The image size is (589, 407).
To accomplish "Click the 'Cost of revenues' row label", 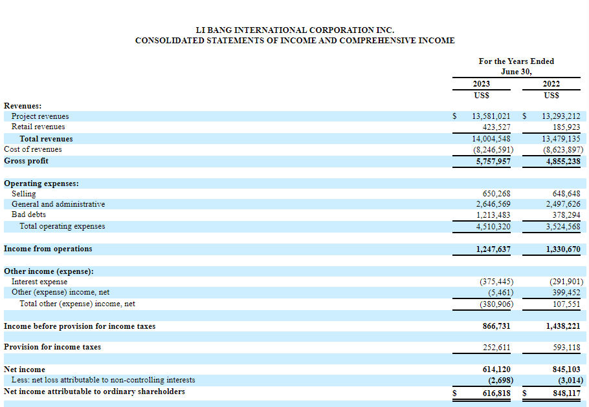I will (x=32, y=149).
